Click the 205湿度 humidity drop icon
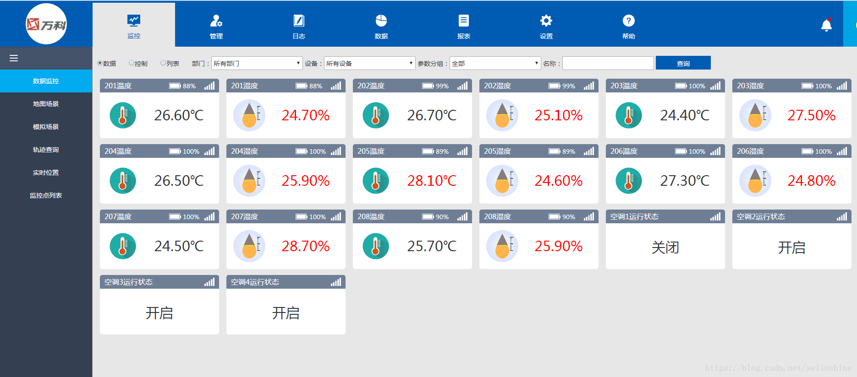857x377 pixels. (x=502, y=181)
